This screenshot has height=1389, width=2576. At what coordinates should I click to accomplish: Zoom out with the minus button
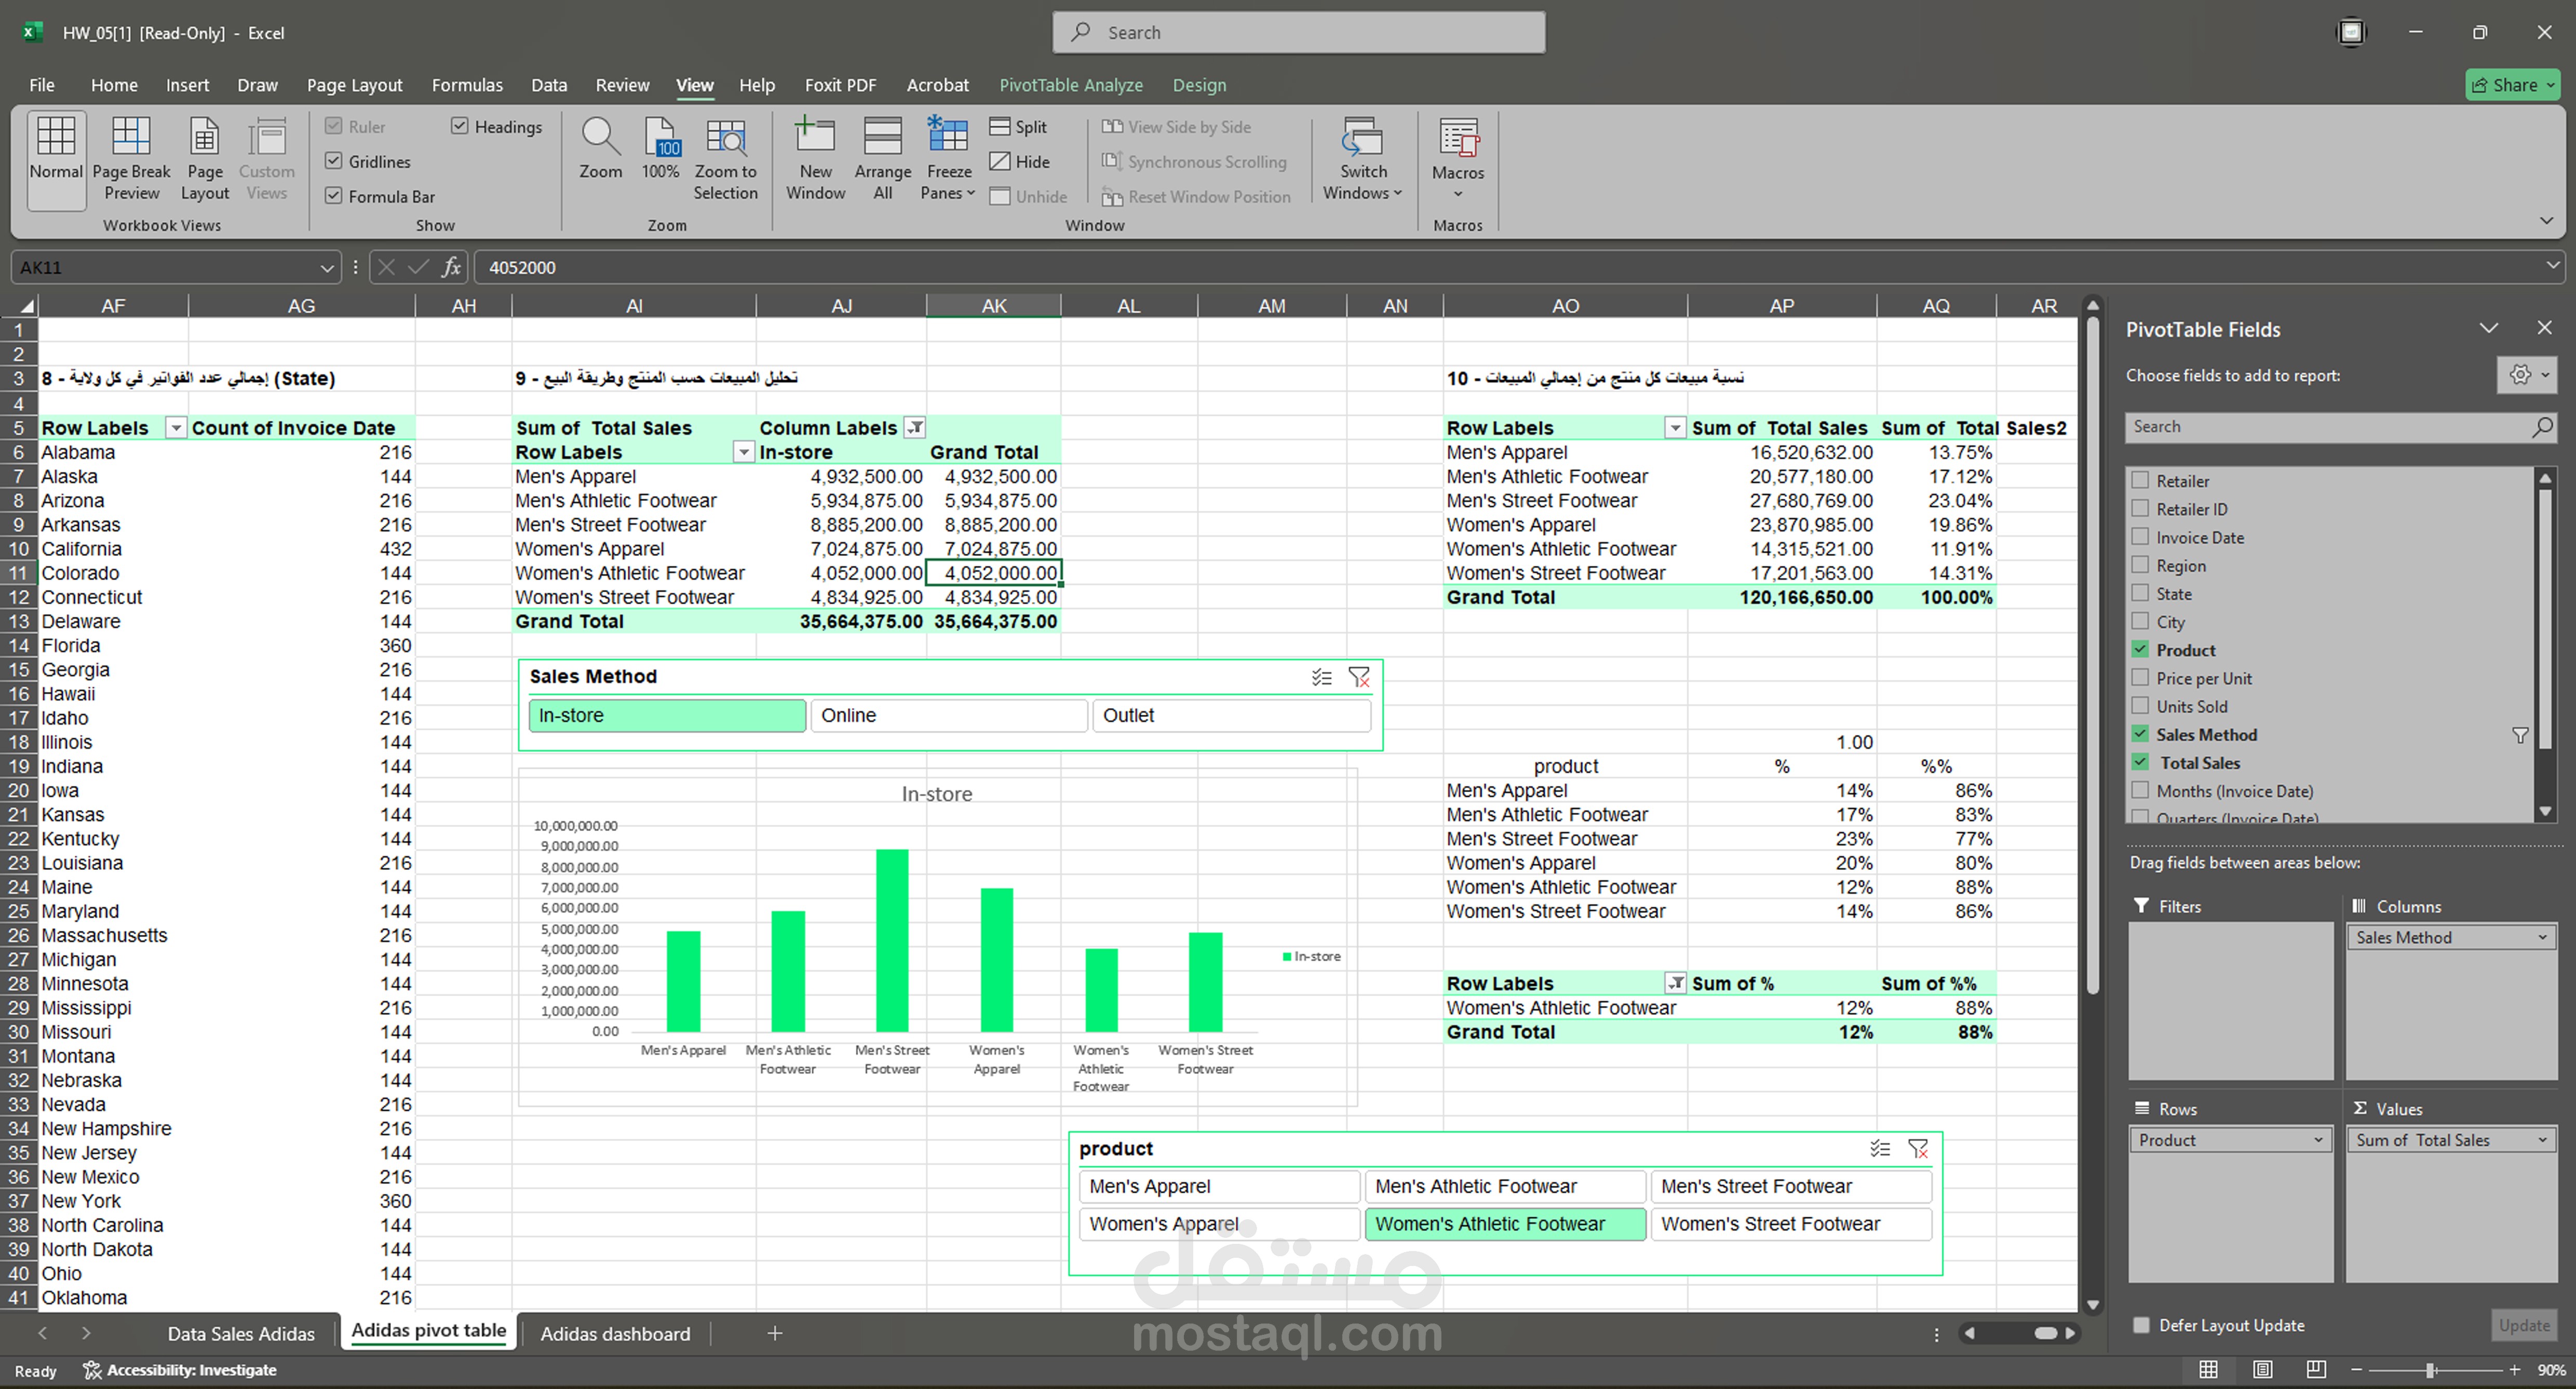[2357, 1370]
